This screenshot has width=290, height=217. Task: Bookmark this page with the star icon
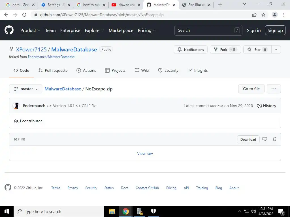tap(263, 15)
